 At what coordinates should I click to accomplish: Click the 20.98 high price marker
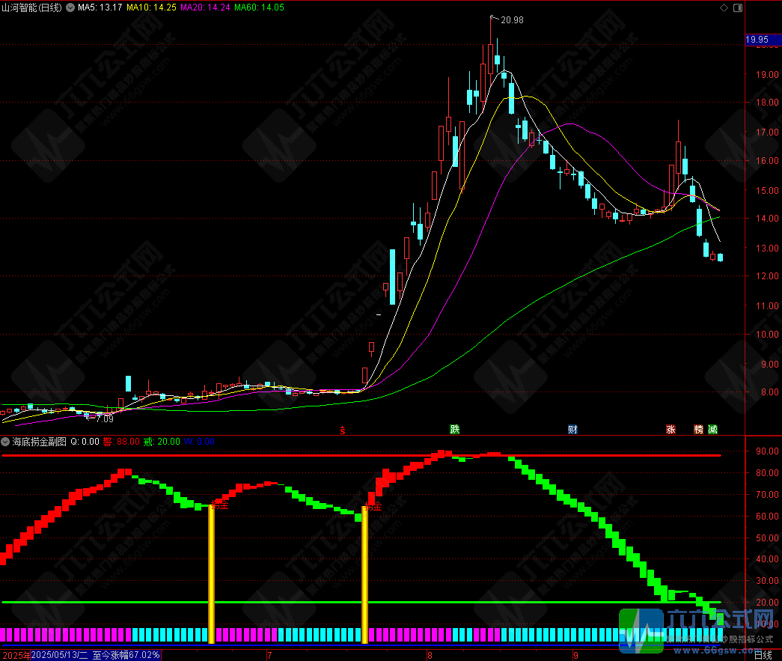(512, 19)
